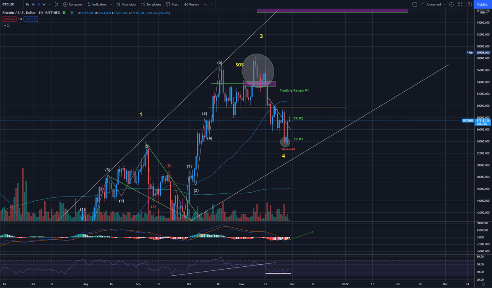Take a chart snapshot with camera icon

point(469,4)
